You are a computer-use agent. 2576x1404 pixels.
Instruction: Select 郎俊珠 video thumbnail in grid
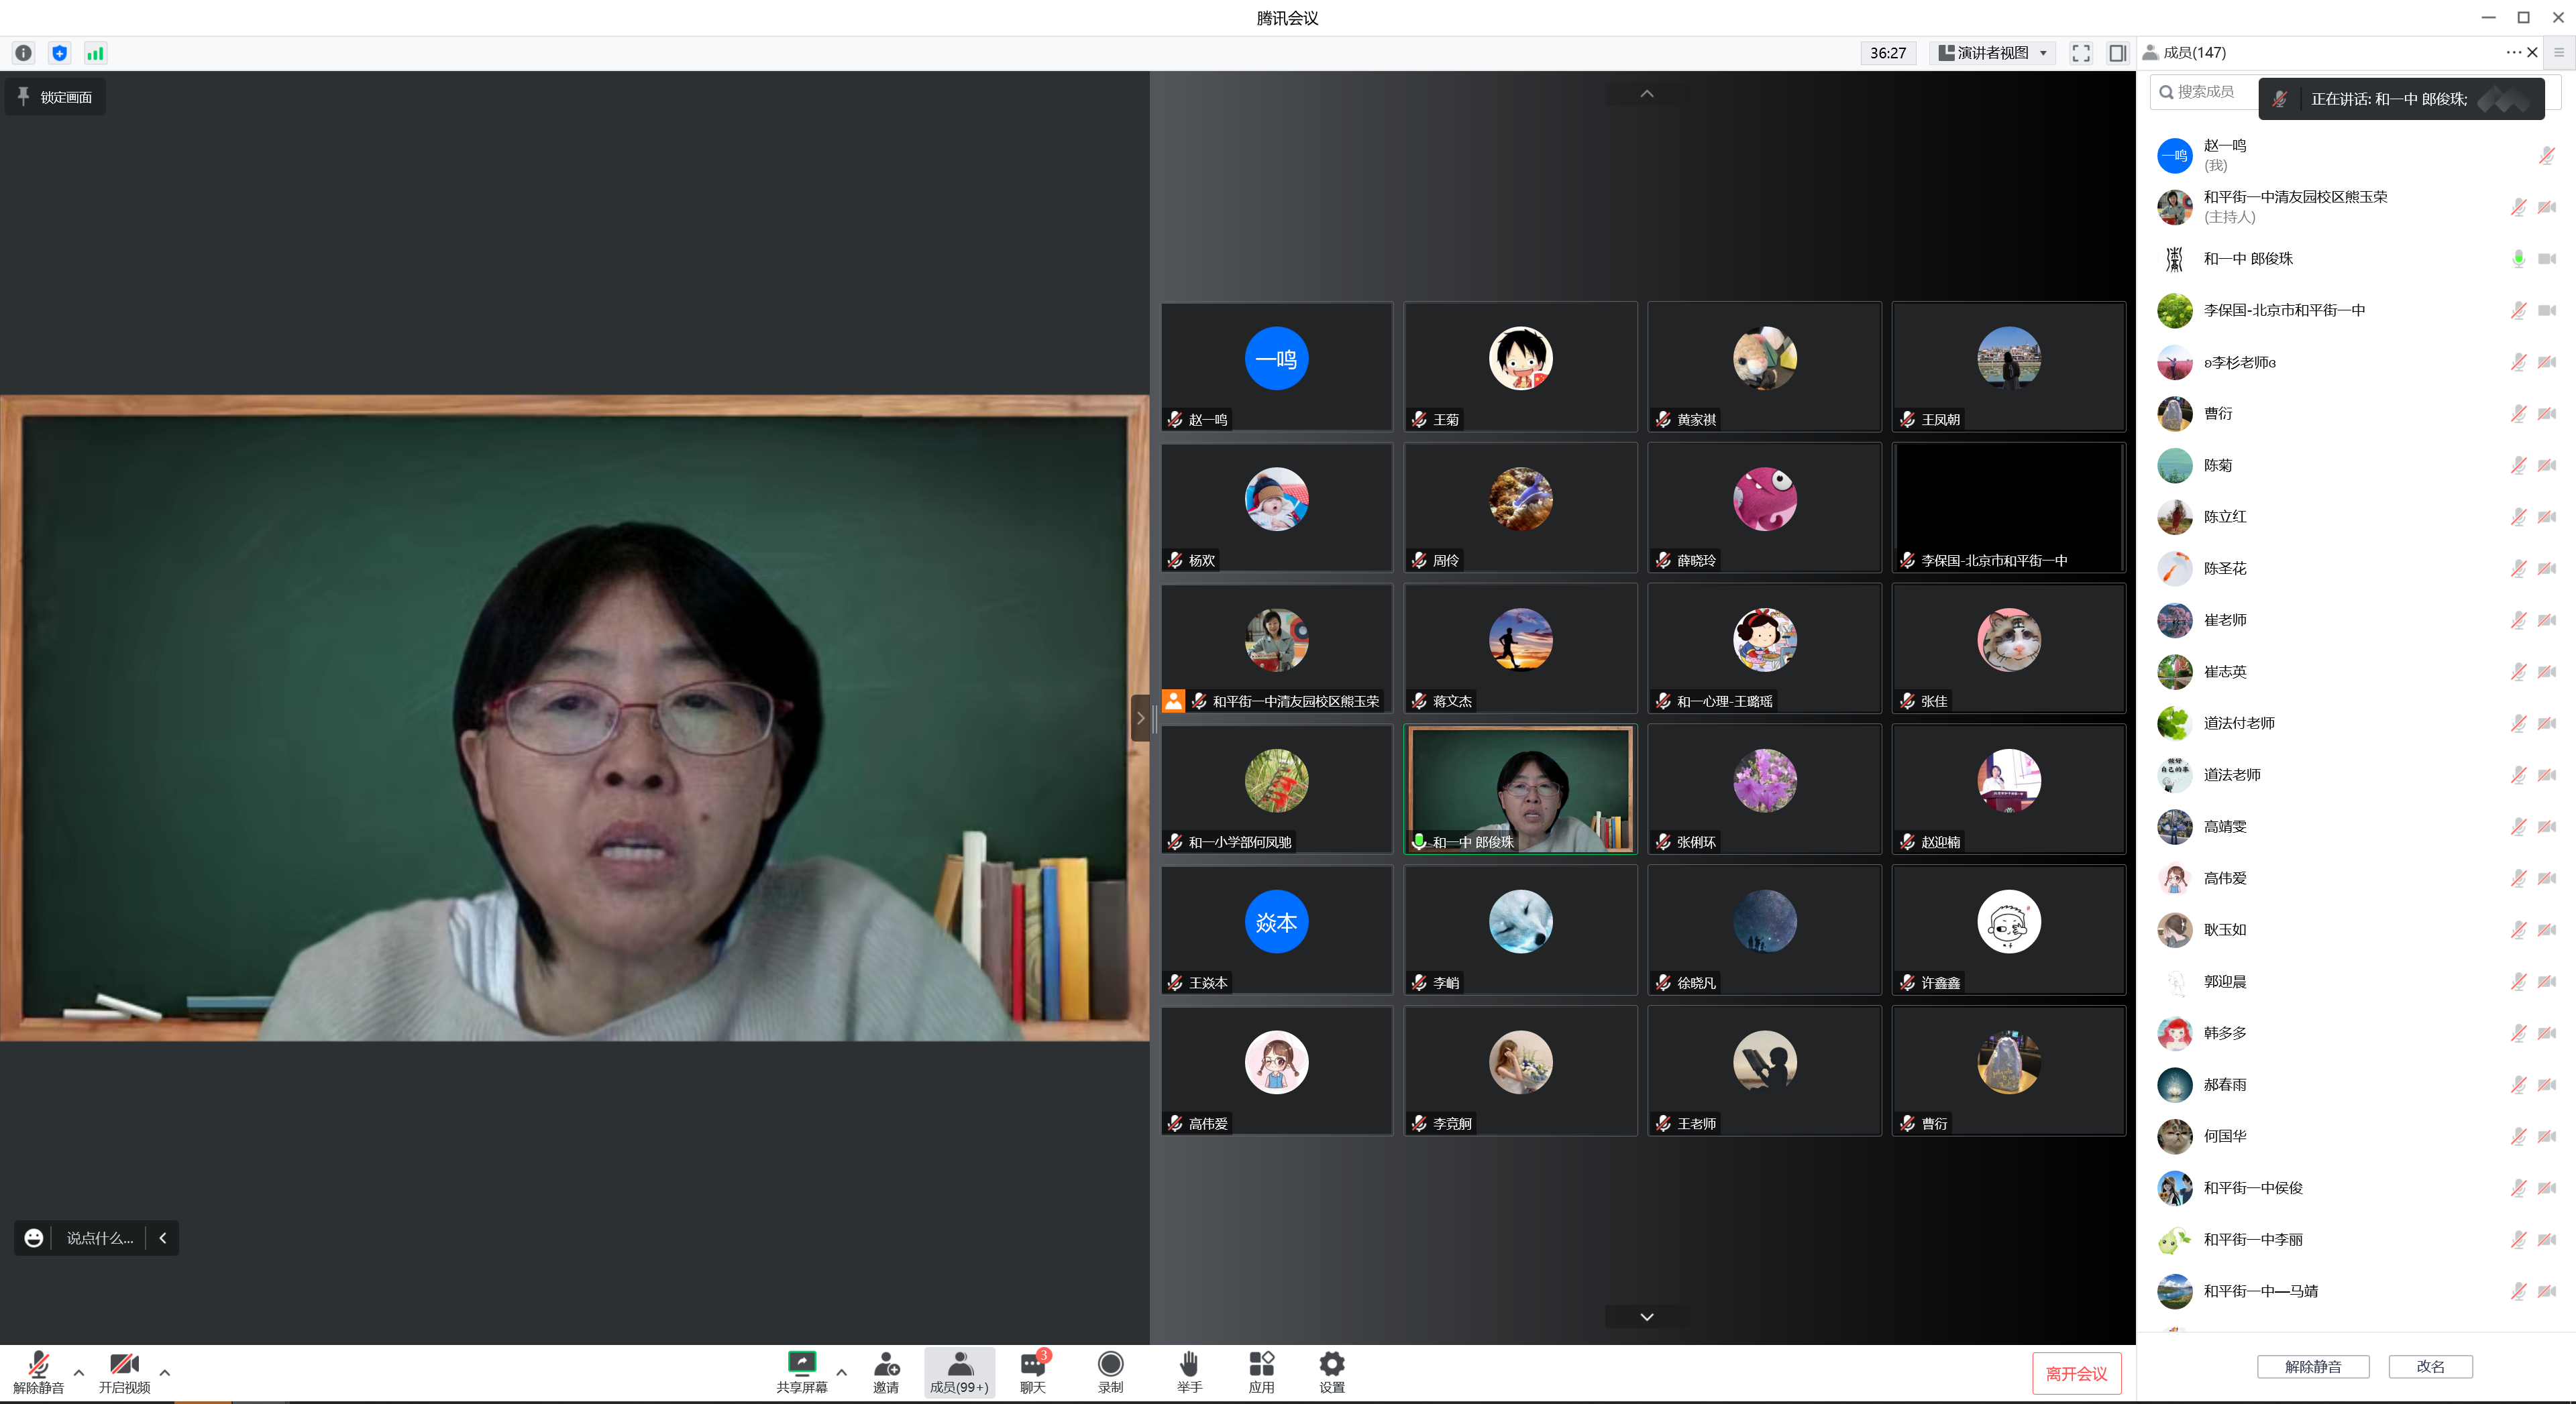pos(1520,789)
